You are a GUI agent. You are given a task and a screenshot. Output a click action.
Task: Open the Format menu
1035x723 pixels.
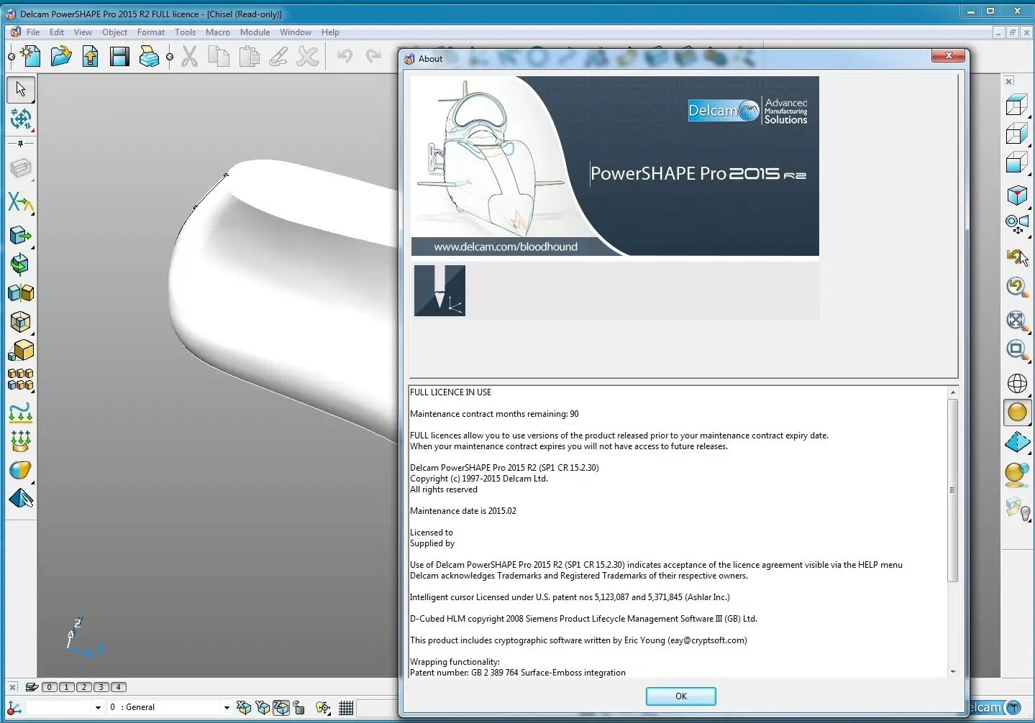point(151,32)
